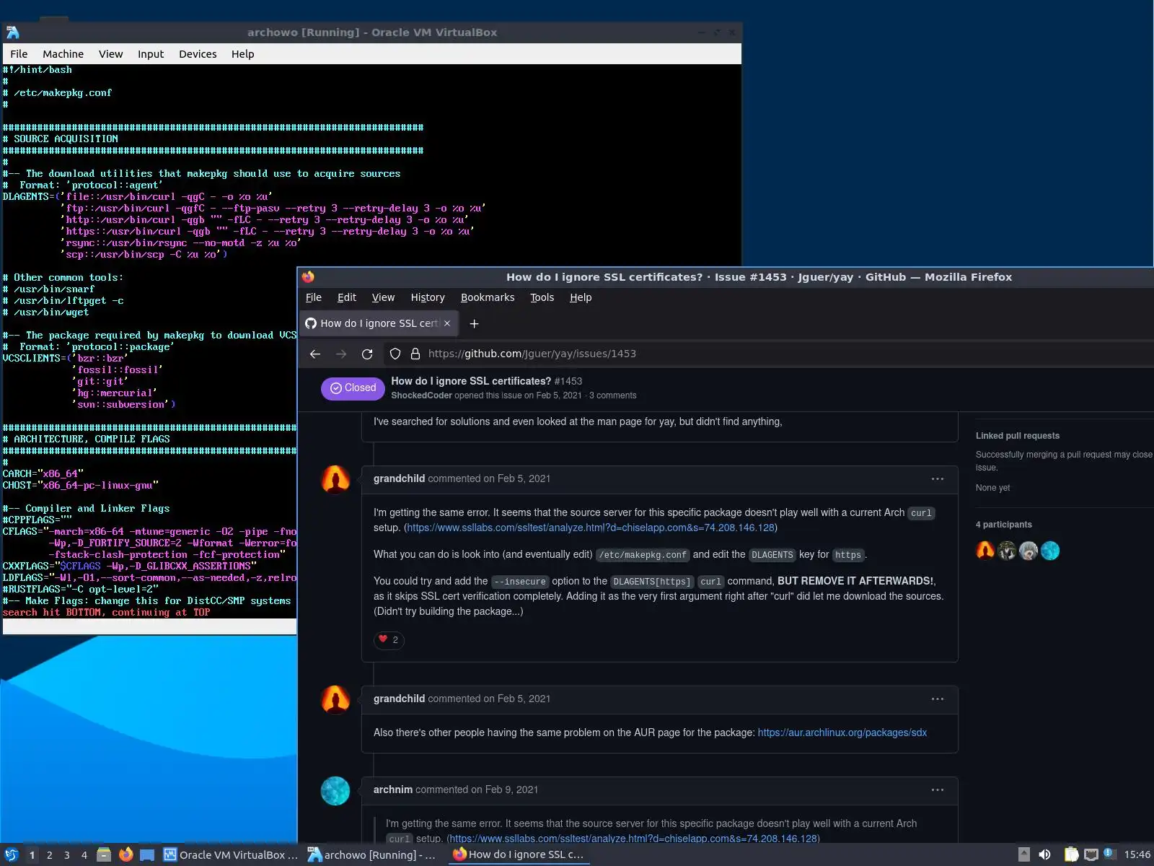Click the 'Feb 5, 2021' timestamp on the AUR comment
The height and width of the screenshot is (866, 1154).
pyautogui.click(x=524, y=699)
